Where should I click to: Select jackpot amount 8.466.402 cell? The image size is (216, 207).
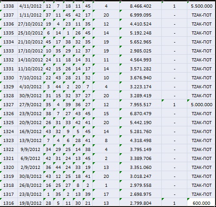(141, 6)
